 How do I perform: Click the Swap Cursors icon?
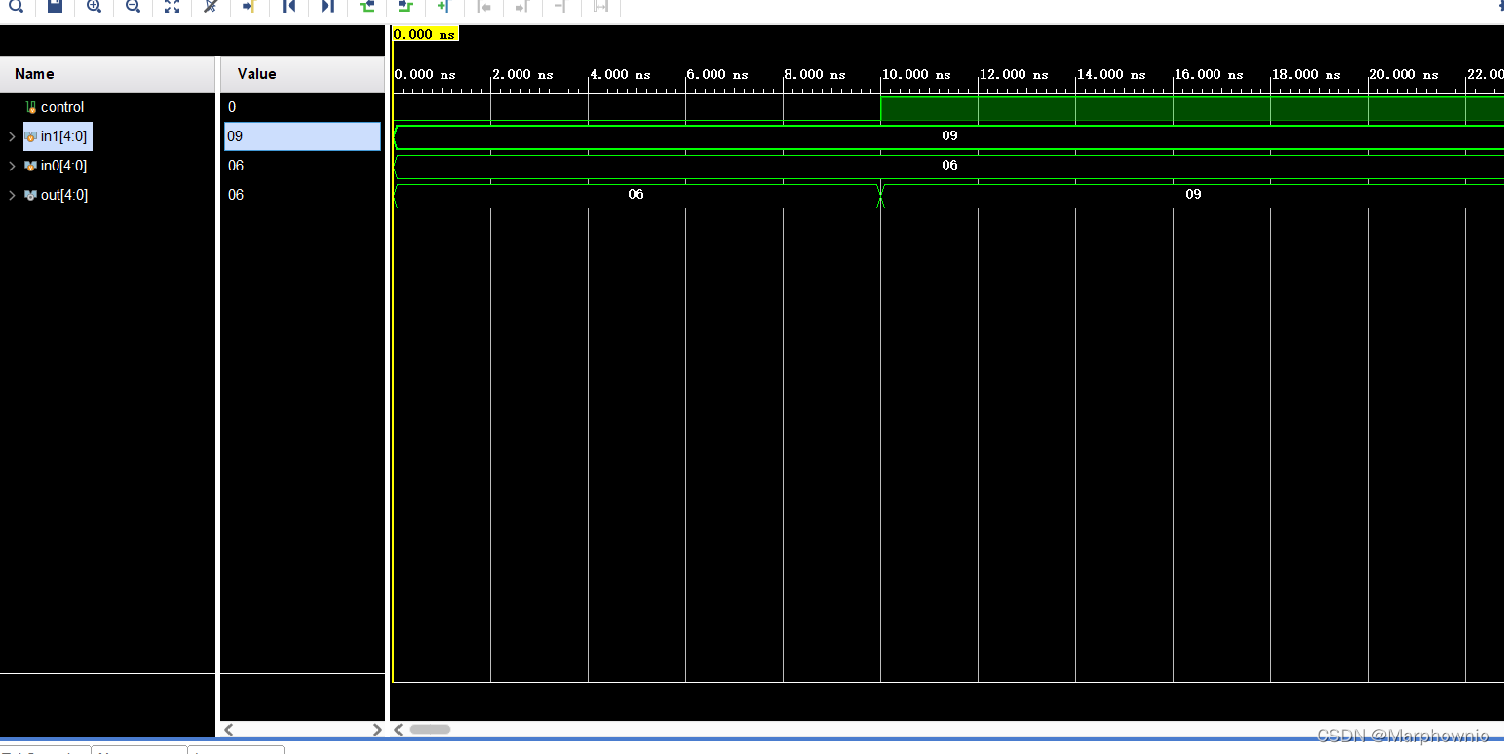click(x=560, y=6)
